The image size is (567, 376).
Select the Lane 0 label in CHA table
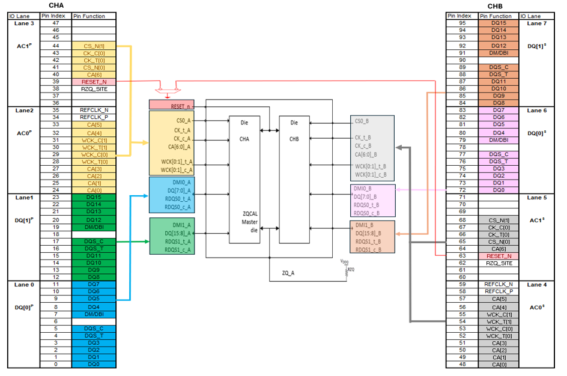tap(24, 285)
